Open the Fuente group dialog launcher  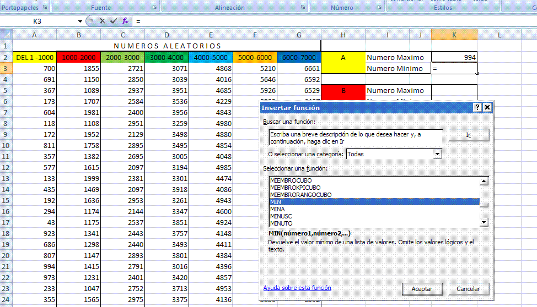(155, 8)
